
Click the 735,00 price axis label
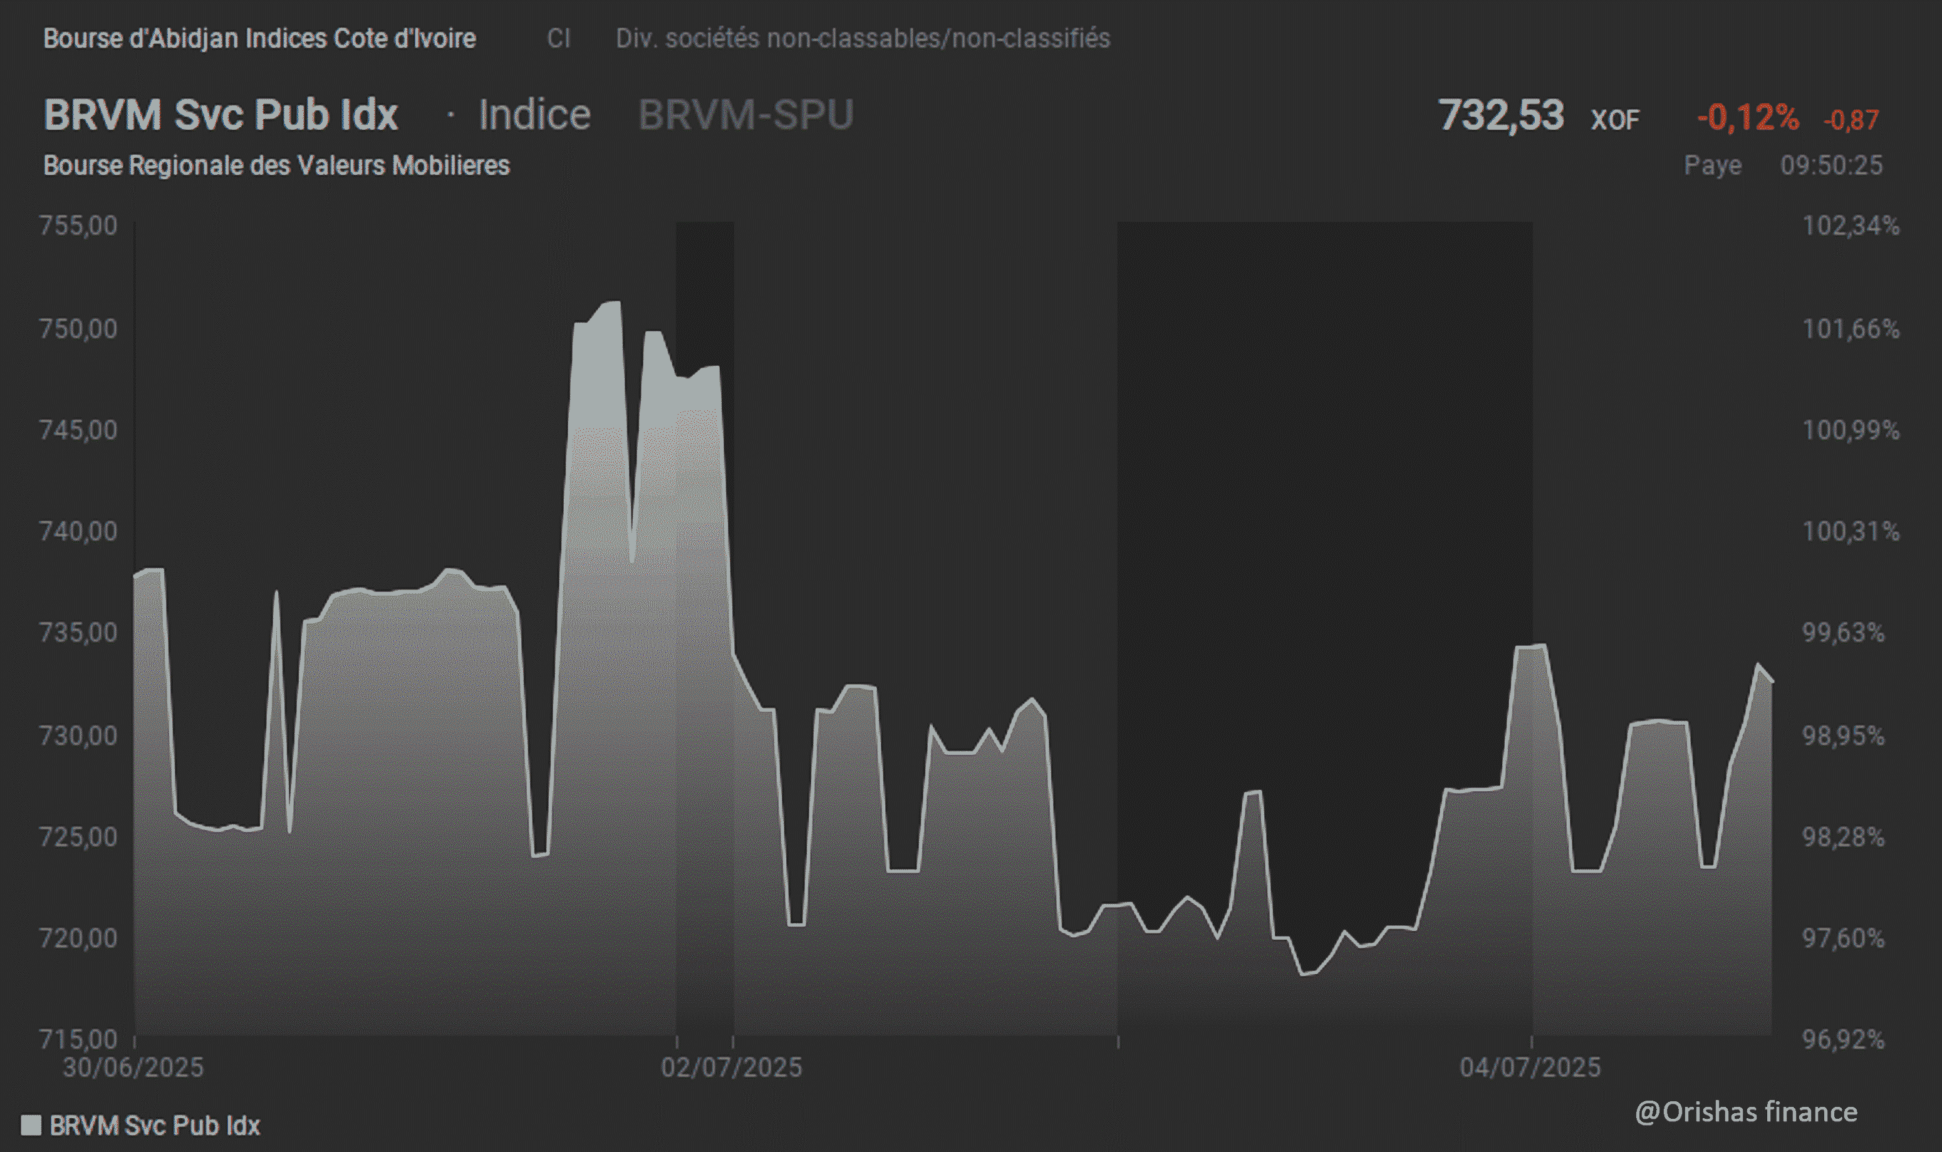[78, 633]
